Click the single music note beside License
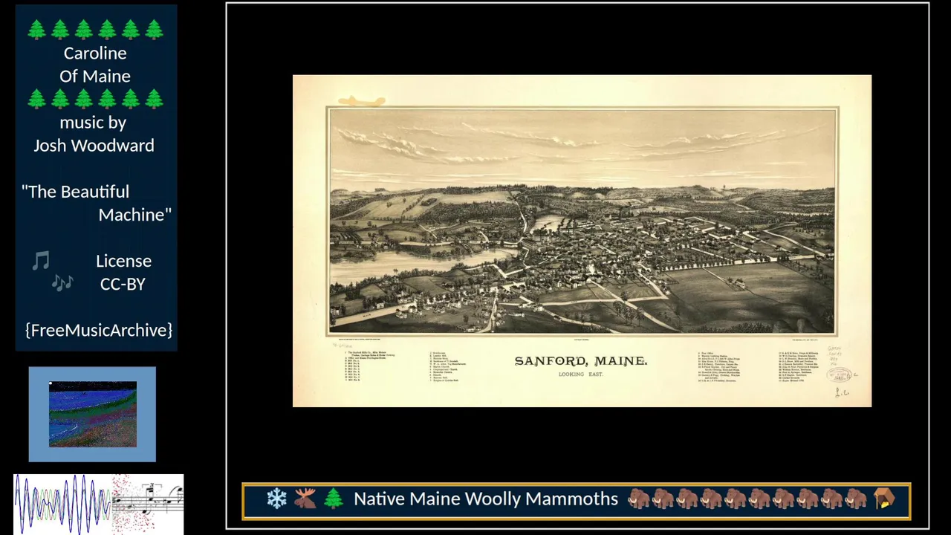 (x=41, y=261)
